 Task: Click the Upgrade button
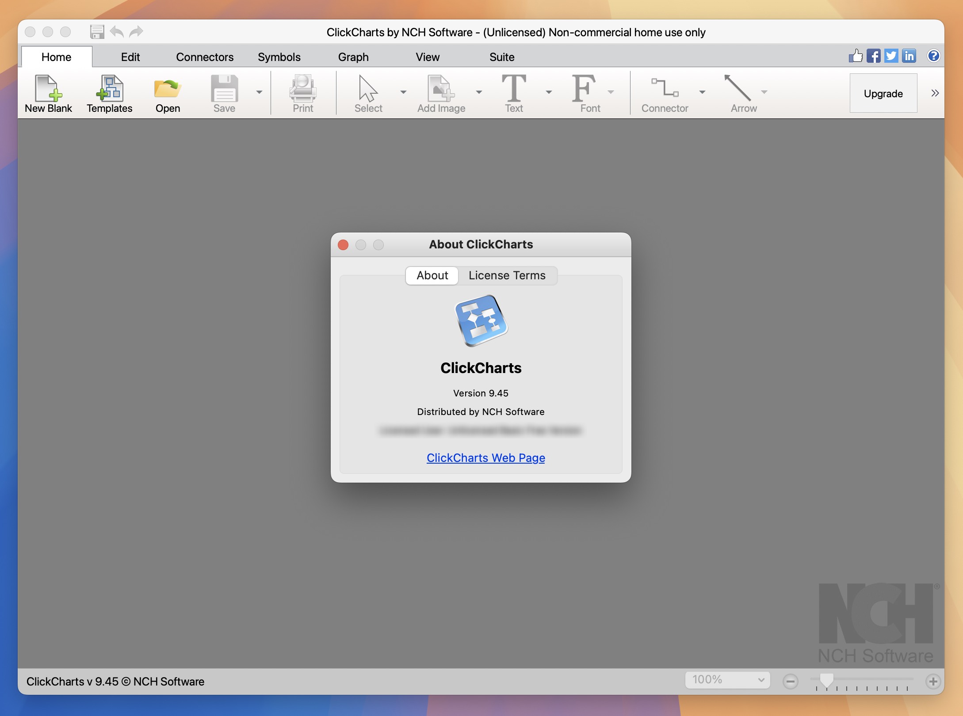(883, 93)
